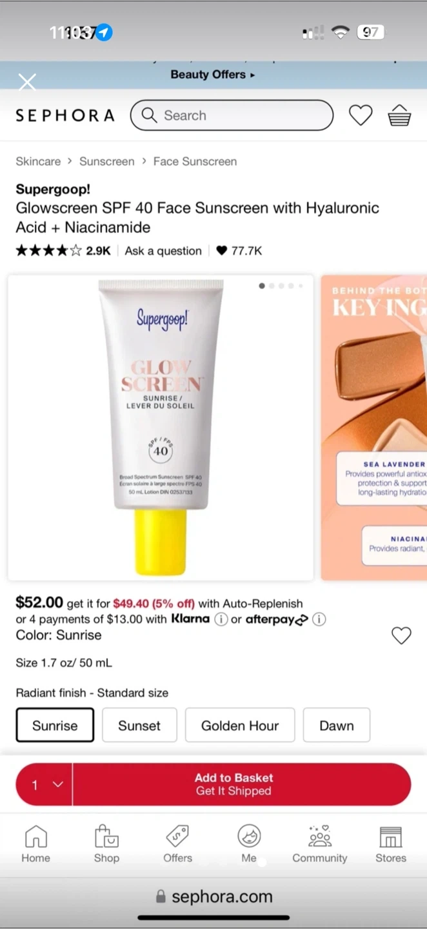Focus the Search input field
The width and height of the screenshot is (427, 929).
tap(232, 115)
